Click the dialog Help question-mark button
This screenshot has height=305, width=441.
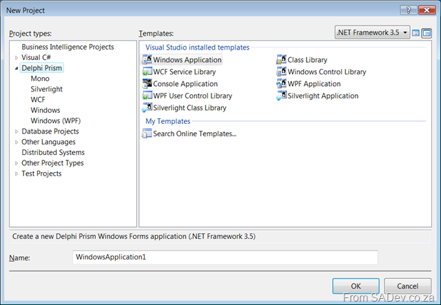[409, 10]
